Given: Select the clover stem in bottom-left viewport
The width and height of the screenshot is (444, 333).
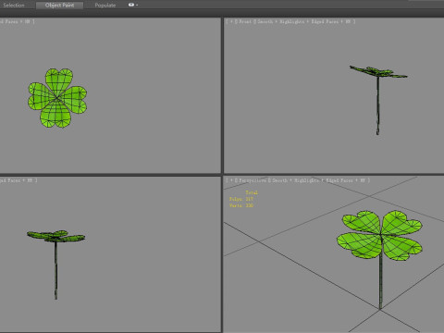Looking at the screenshot, I should [55, 271].
